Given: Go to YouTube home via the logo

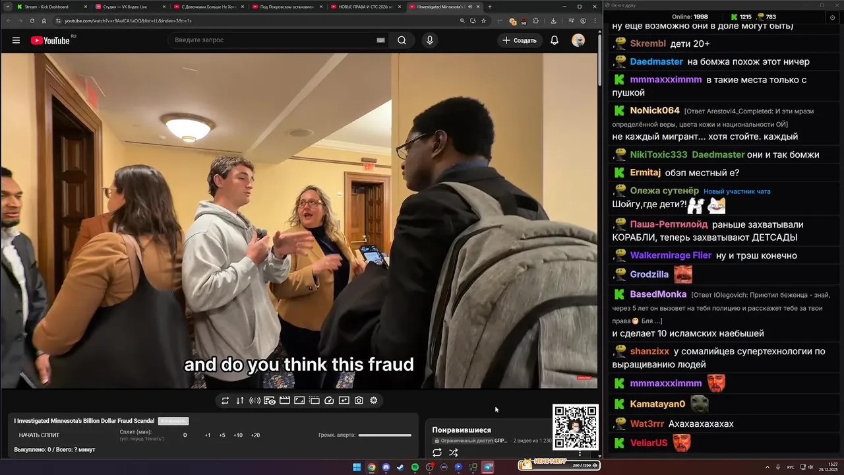Looking at the screenshot, I should pyautogui.click(x=50, y=40).
